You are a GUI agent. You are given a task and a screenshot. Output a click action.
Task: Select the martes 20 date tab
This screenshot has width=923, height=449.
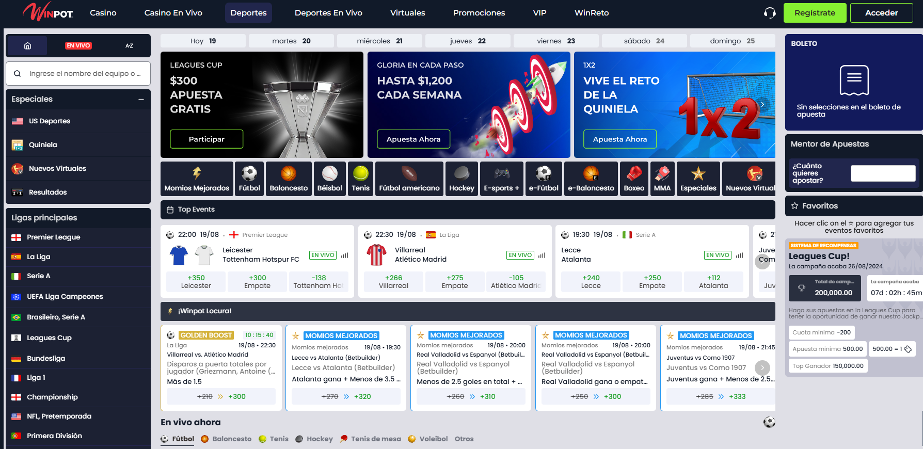pyautogui.click(x=291, y=41)
